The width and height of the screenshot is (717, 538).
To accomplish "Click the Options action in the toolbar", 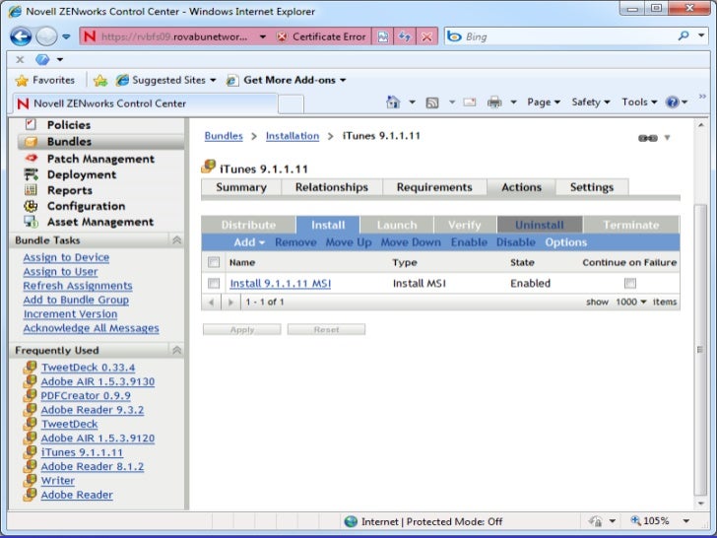I will tap(565, 242).
